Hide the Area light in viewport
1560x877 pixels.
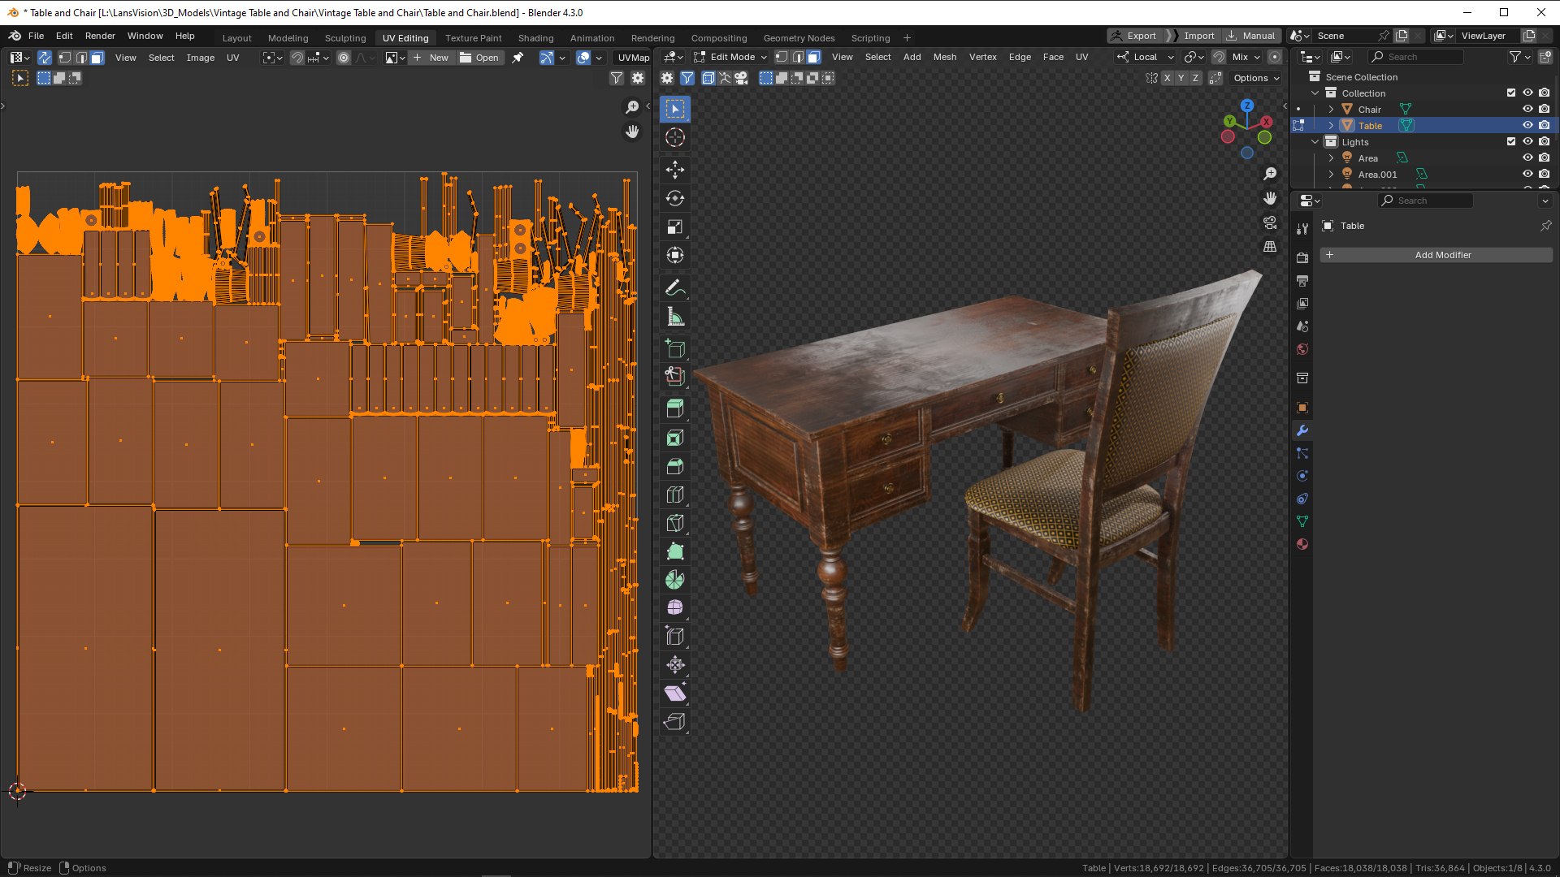(x=1527, y=158)
